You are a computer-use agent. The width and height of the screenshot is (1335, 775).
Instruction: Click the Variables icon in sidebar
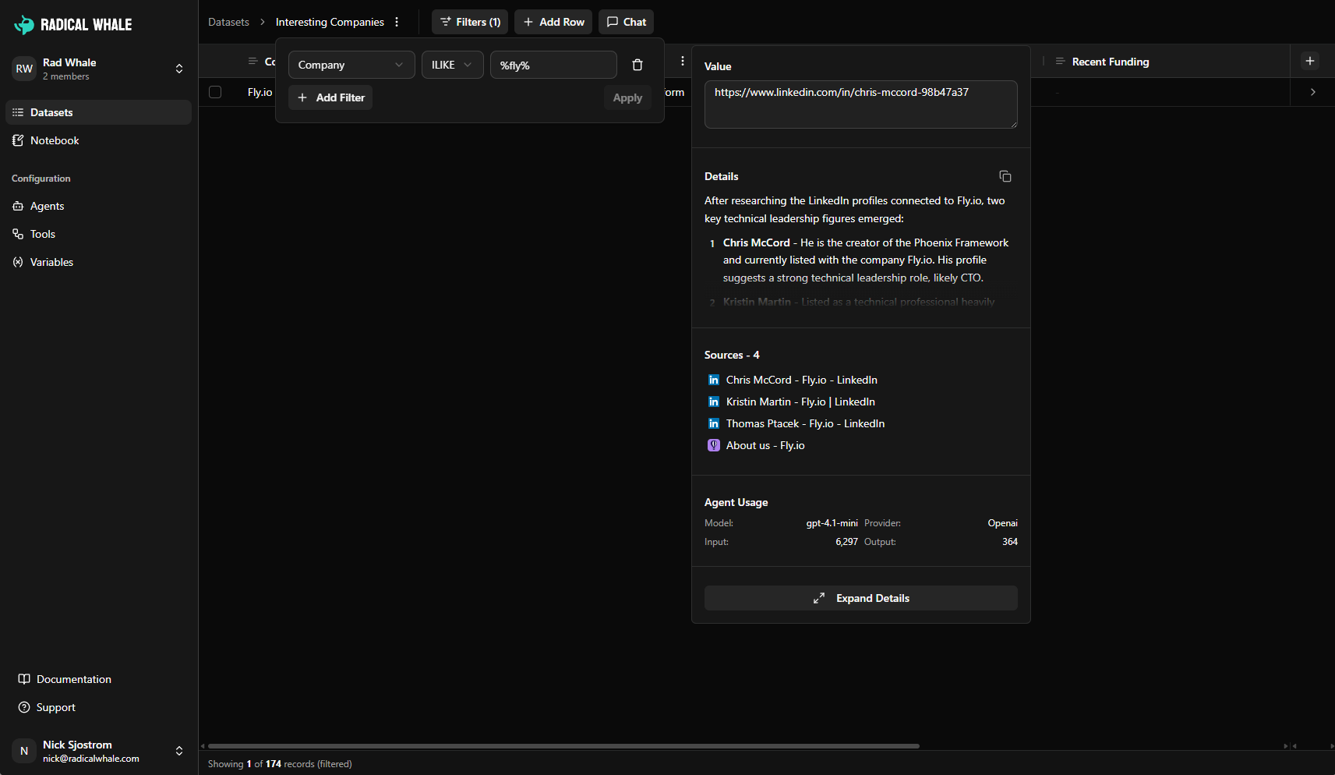[18, 262]
